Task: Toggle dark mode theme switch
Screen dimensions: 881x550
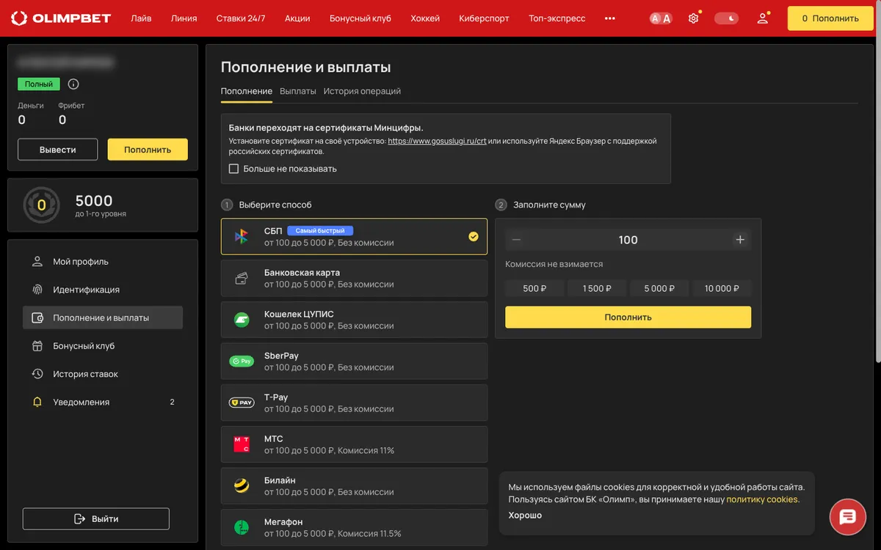Action: [x=727, y=18]
